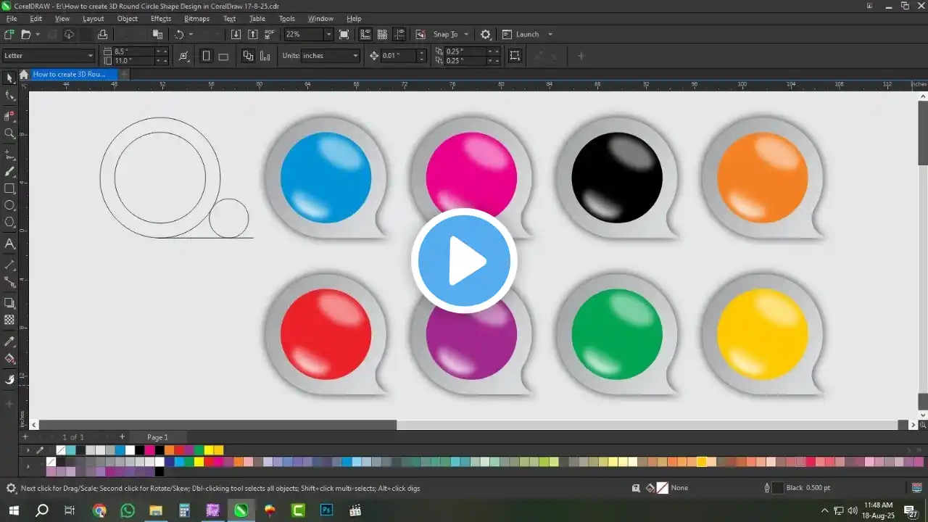The height and width of the screenshot is (522, 928).
Task: Pick the yellow swatch in document palette
Action: 209,450
